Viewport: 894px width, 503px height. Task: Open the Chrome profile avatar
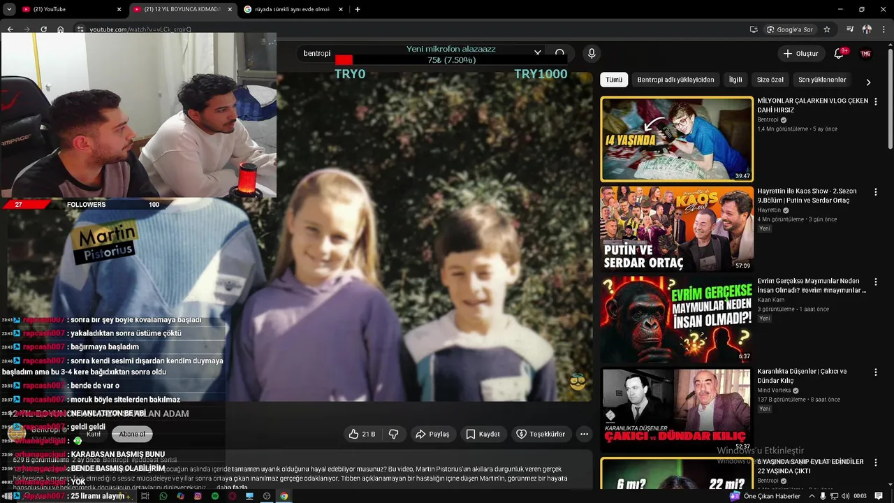pyautogui.click(x=867, y=29)
